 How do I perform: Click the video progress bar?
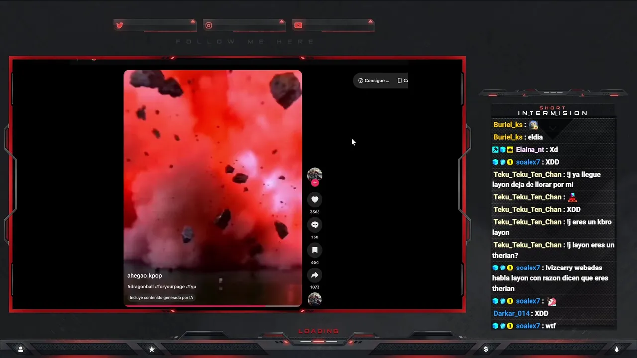point(213,306)
